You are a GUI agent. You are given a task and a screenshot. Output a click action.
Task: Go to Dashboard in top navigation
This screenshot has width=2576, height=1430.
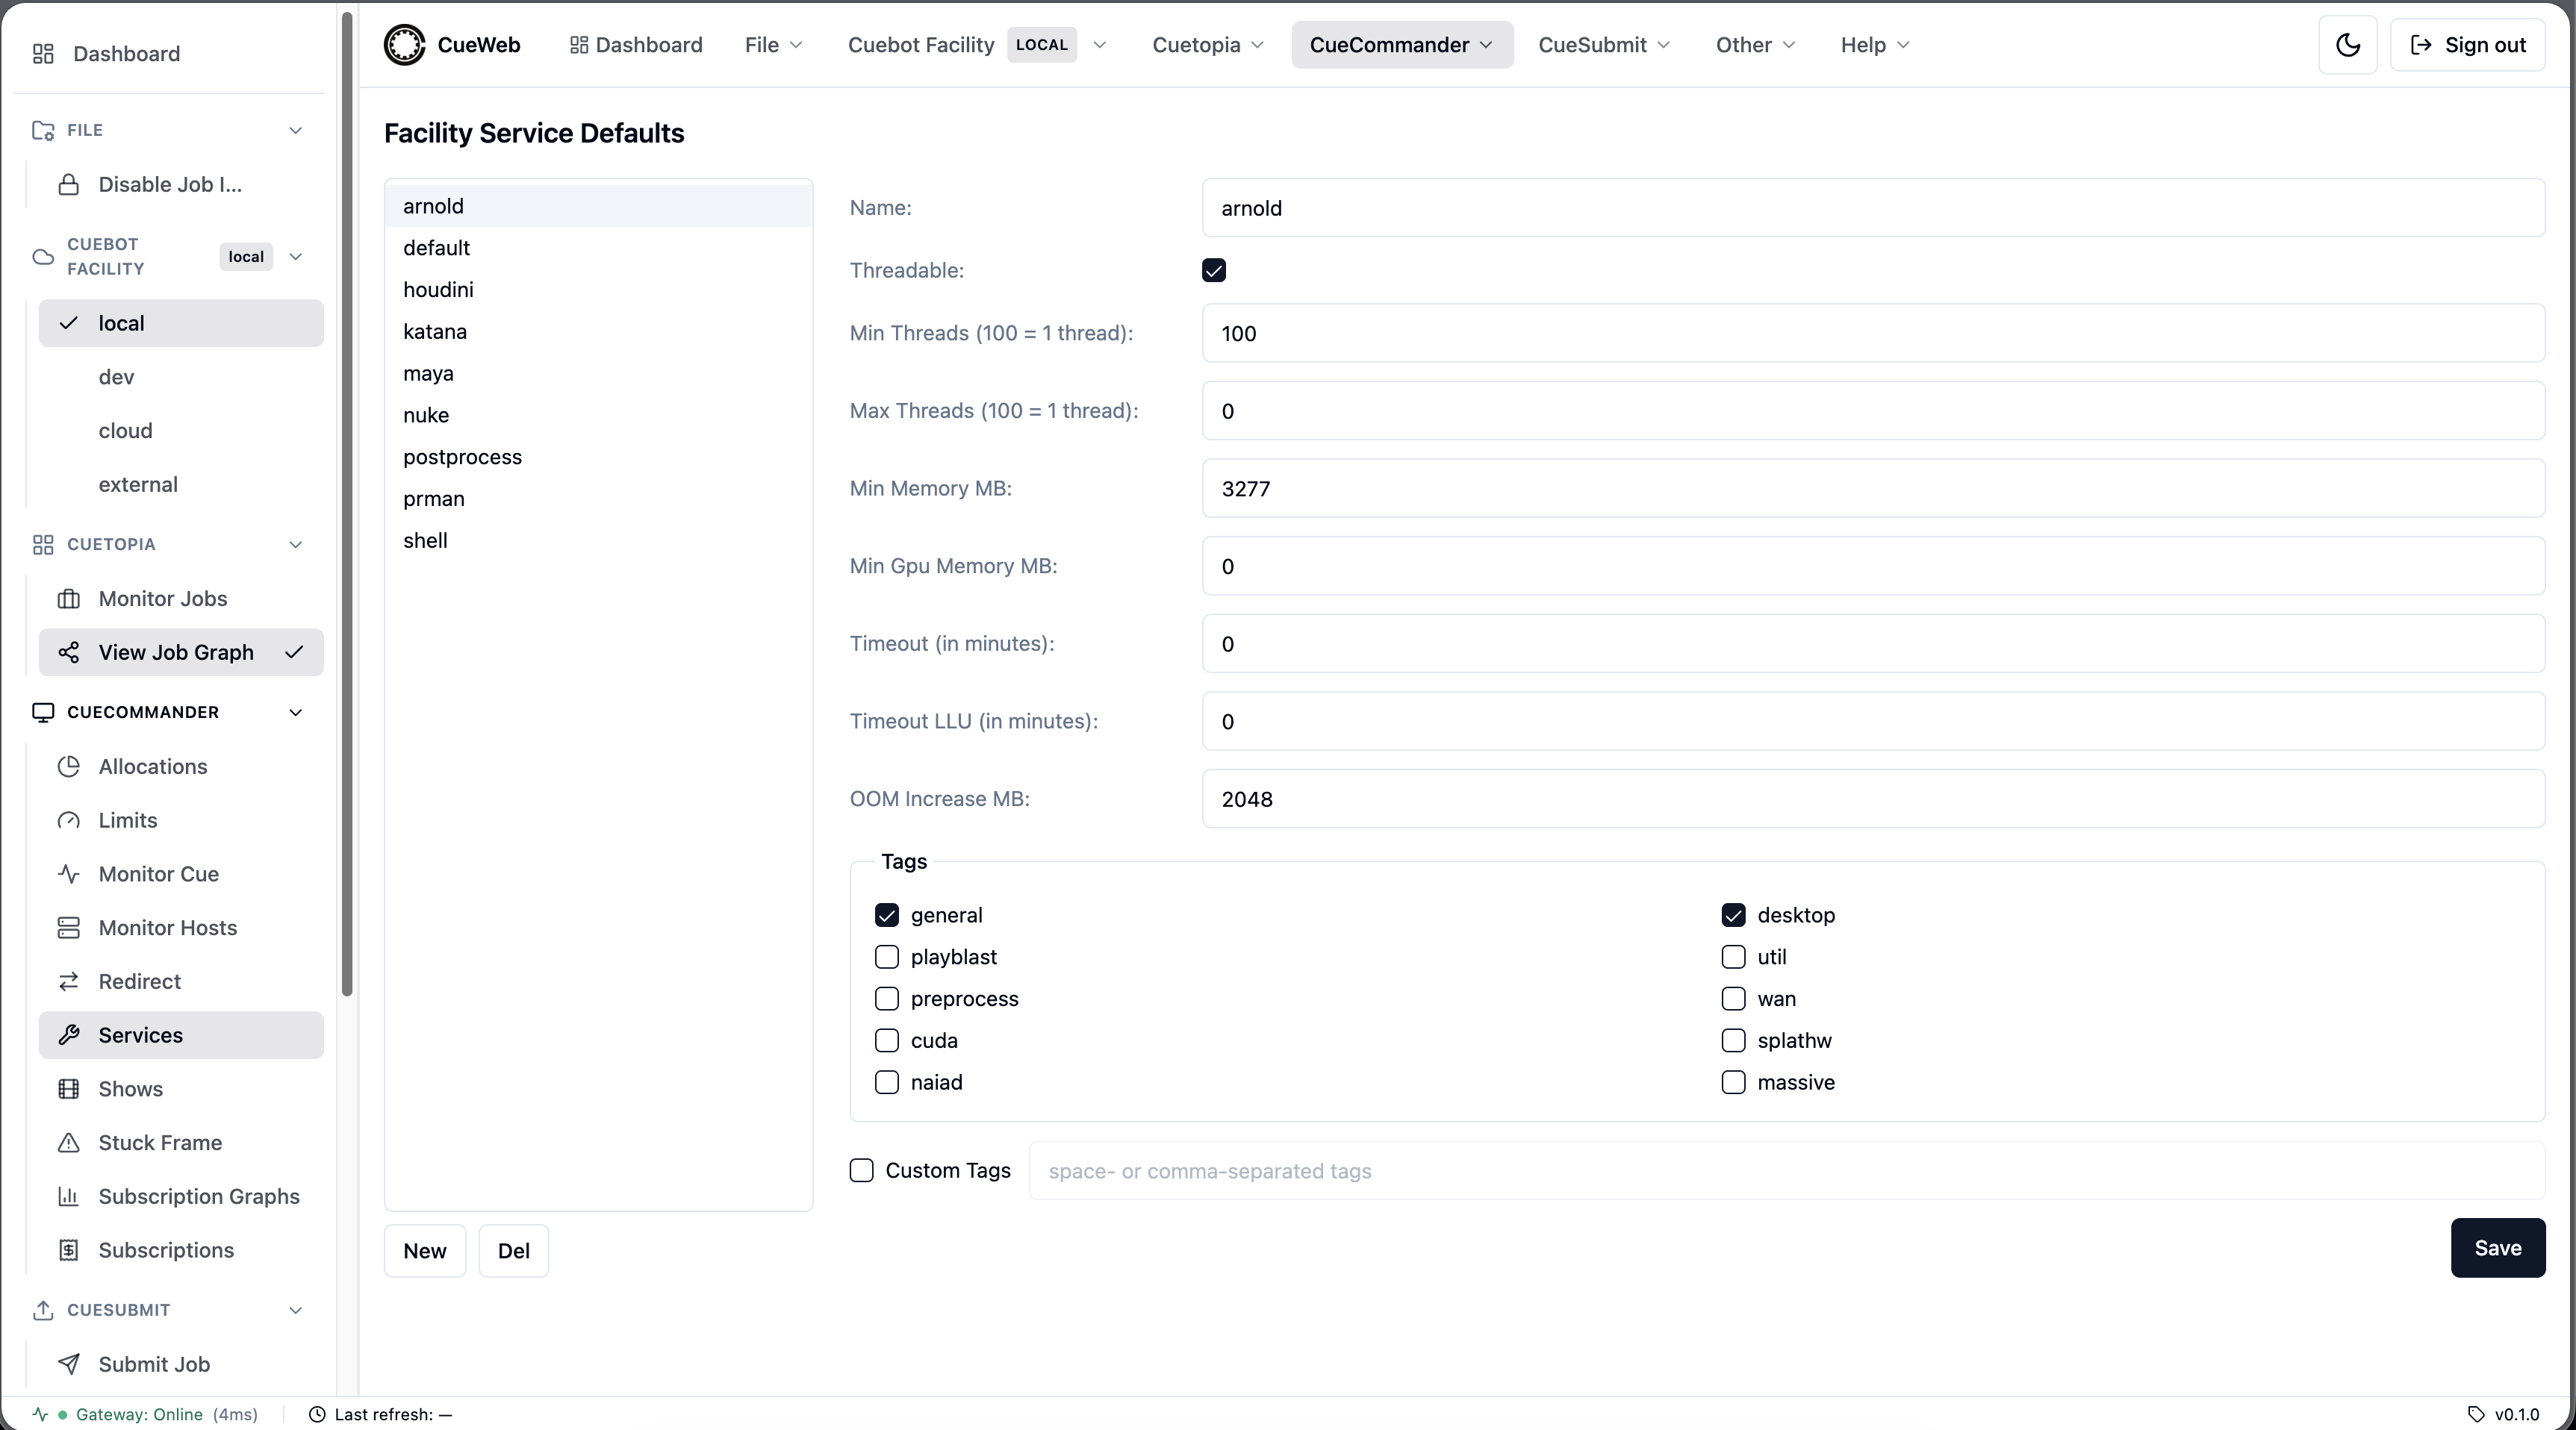(636, 45)
